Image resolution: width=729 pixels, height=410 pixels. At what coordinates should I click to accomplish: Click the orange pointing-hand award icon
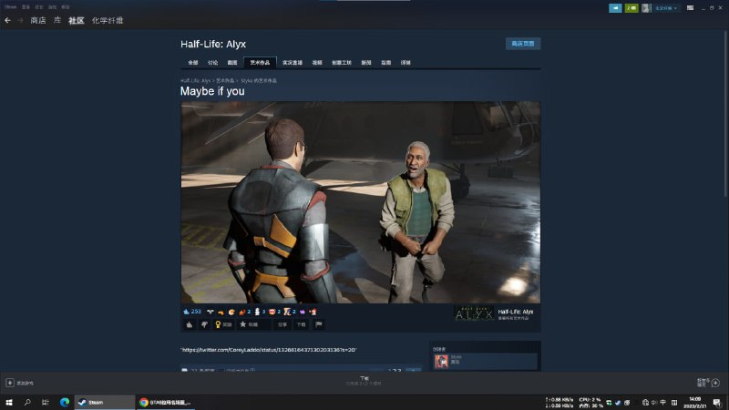pos(221,312)
